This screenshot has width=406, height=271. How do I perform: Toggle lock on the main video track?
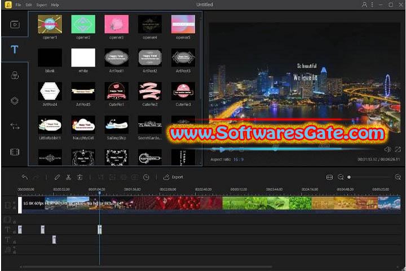(14, 208)
